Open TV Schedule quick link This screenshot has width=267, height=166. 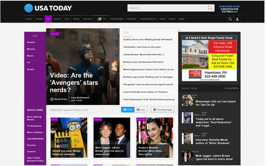[x=34, y=126]
